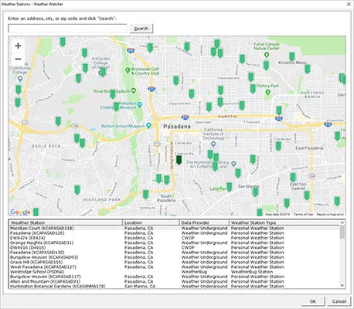Close the Weather Stations dialog window
Viewport: 354px width, 309px height.
349,4
